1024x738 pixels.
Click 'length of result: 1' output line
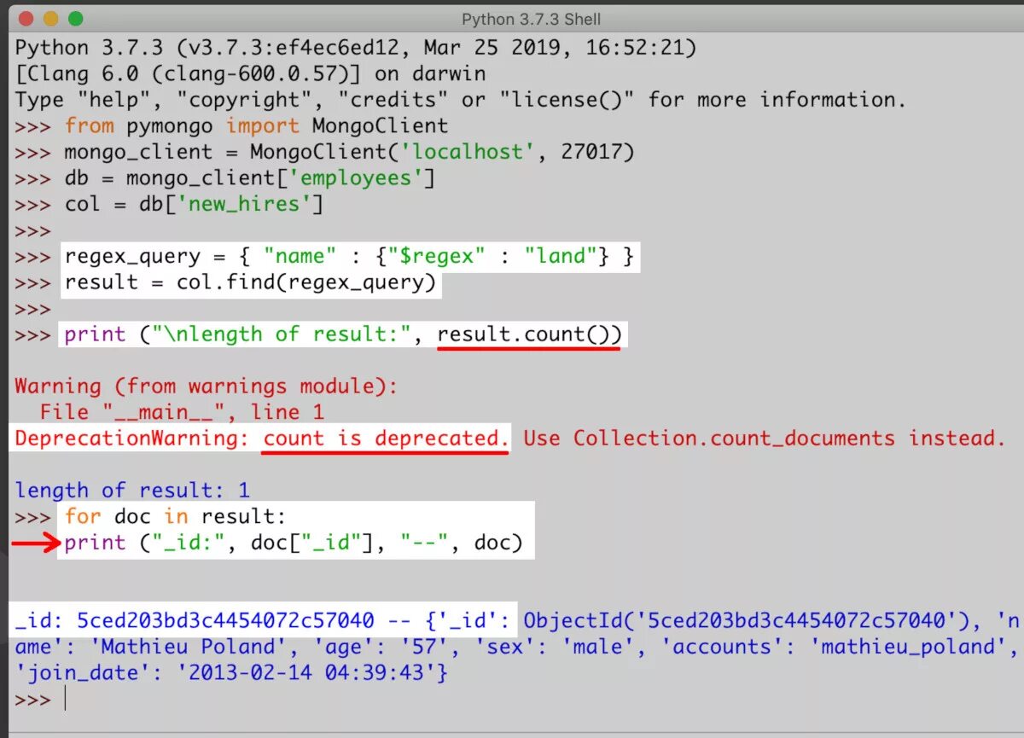click(132, 491)
